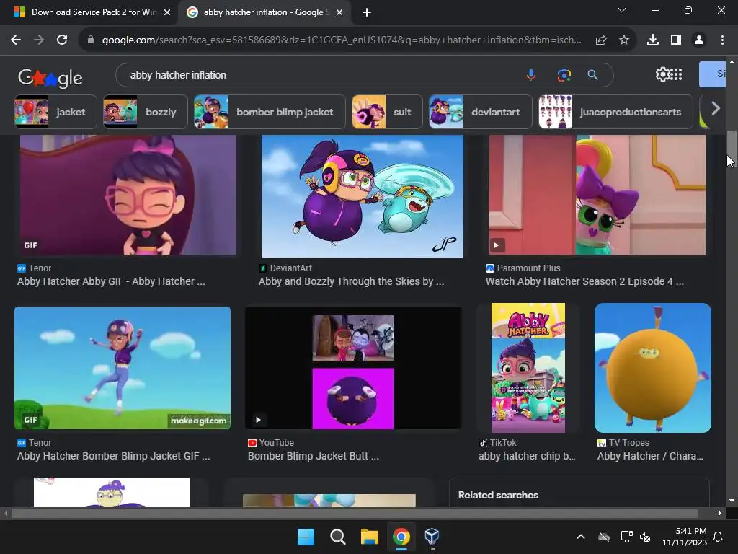Open the Paramount Plus video thumbnail
Screen dimensions: 738x554
[597, 195]
